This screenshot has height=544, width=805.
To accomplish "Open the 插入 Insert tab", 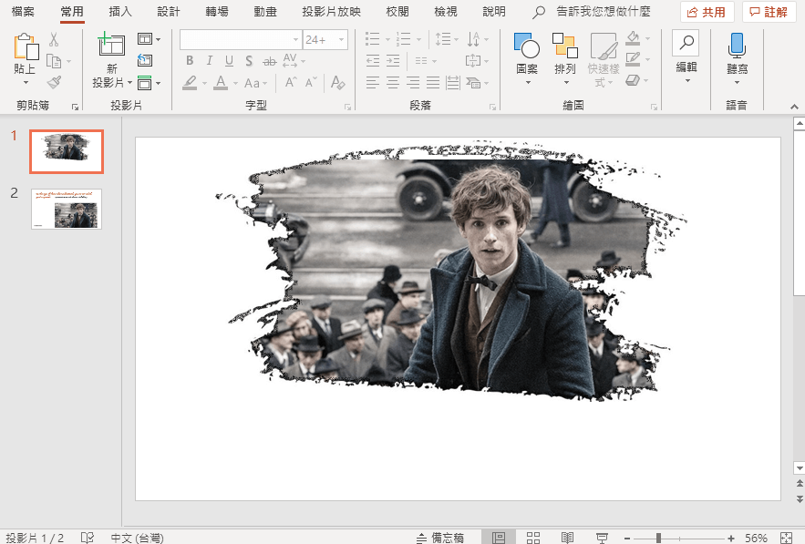I will (x=120, y=12).
